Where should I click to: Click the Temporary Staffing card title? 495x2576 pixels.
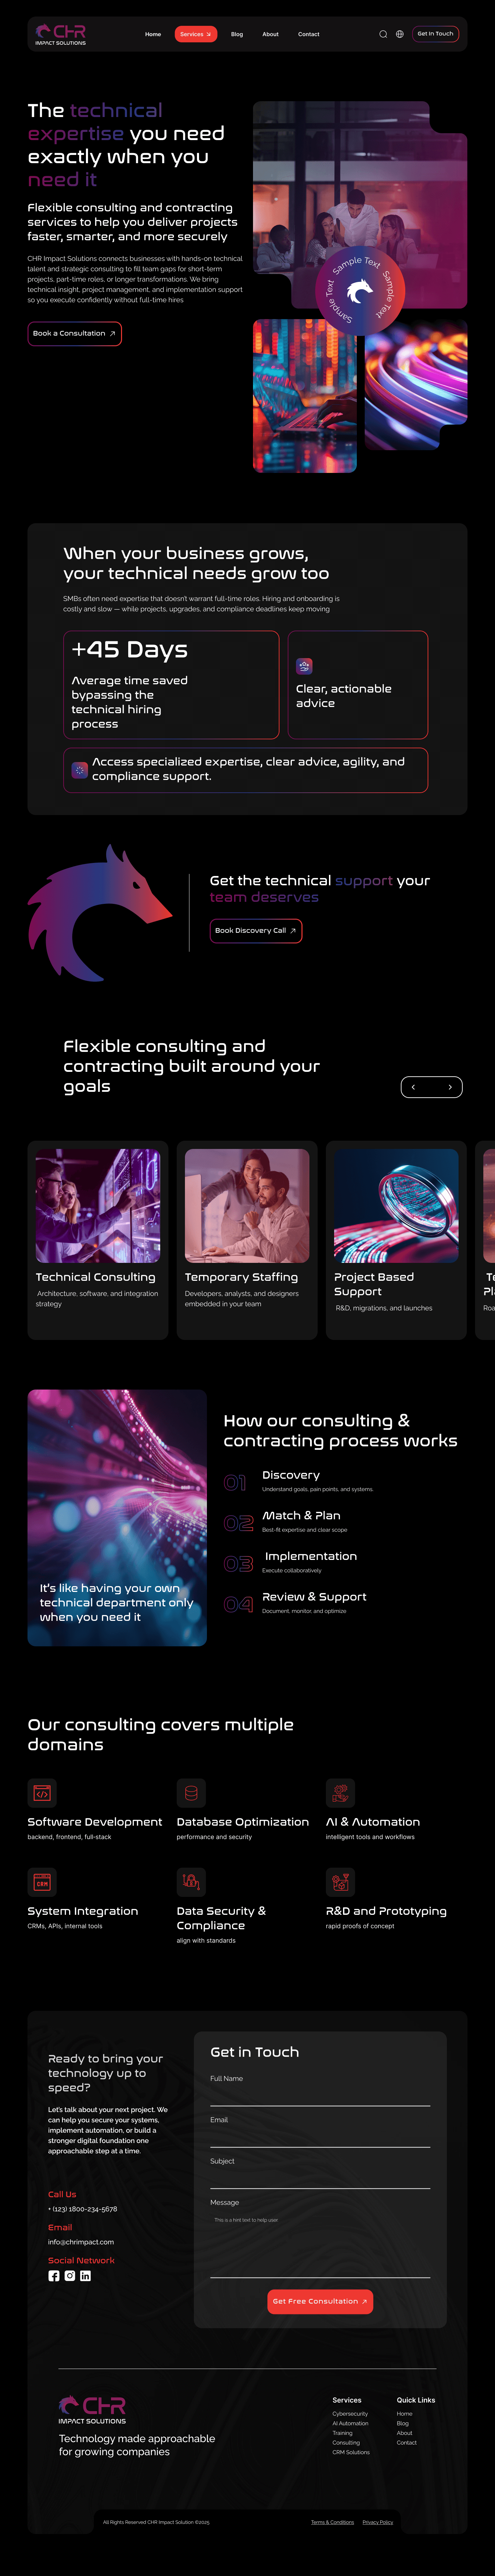click(242, 1277)
